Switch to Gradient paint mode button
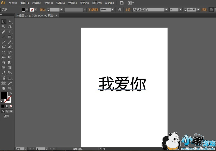Viewport: 216px width, 151px height. tap(7, 106)
